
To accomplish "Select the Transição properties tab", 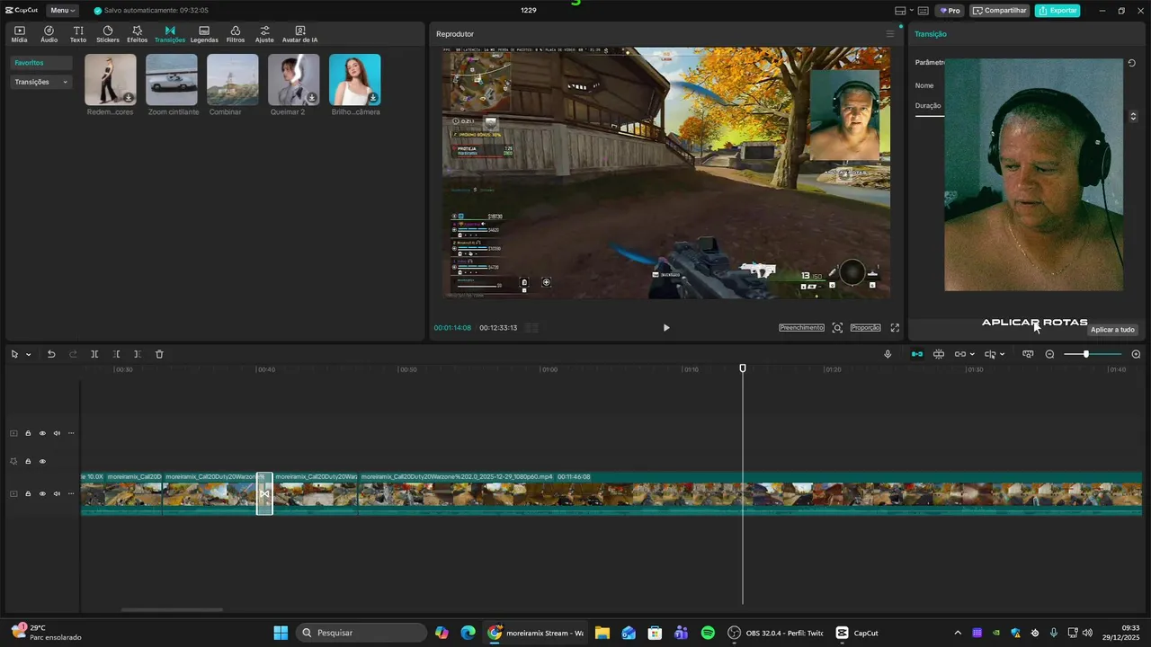I will tap(931, 34).
